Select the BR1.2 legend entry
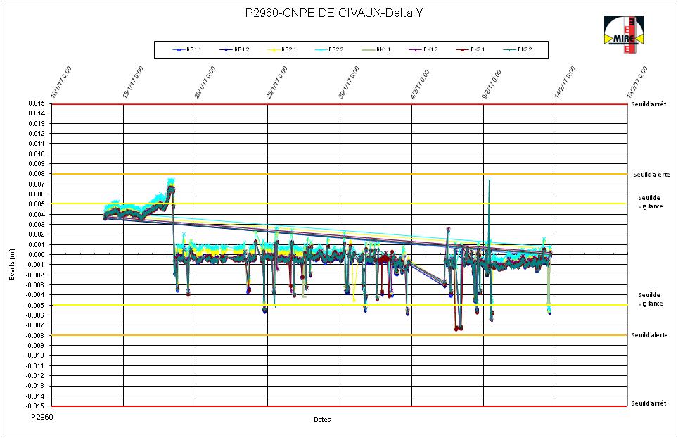The image size is (678, 438). [x=234, y=50]
